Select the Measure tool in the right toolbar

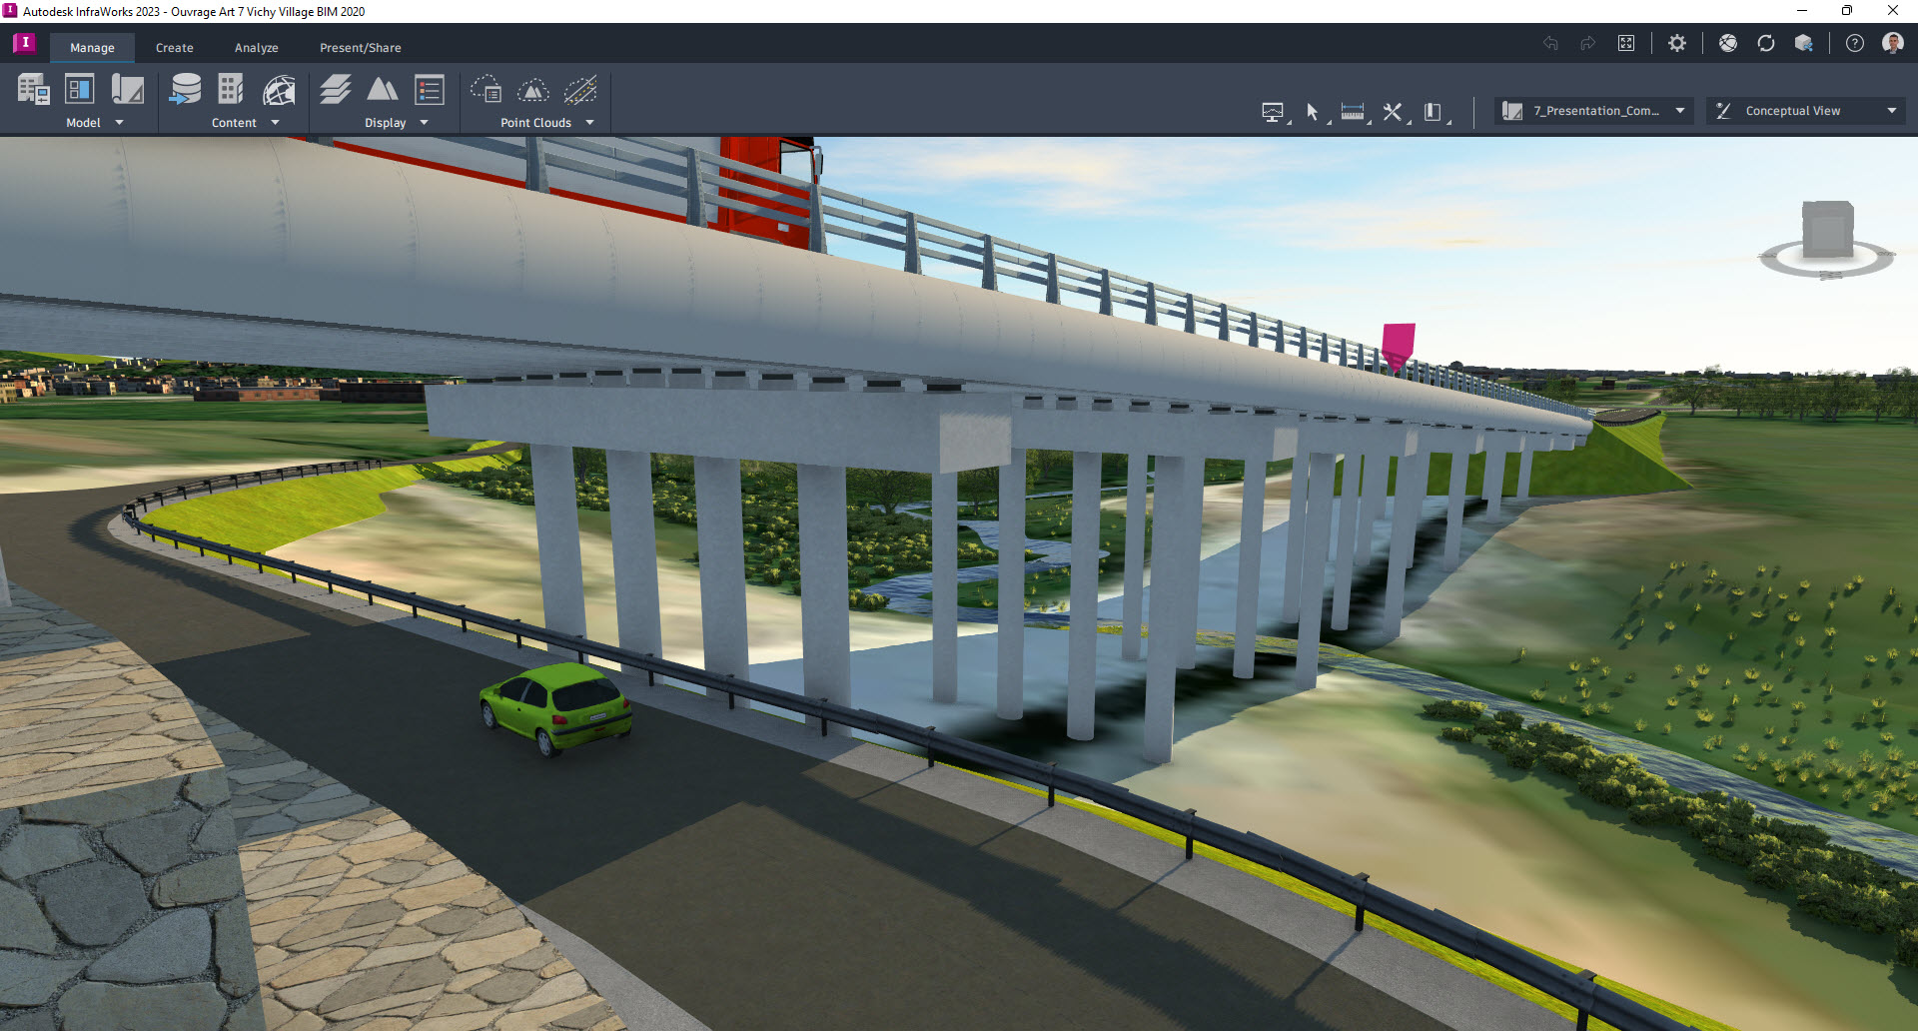tap(1354, 112)
